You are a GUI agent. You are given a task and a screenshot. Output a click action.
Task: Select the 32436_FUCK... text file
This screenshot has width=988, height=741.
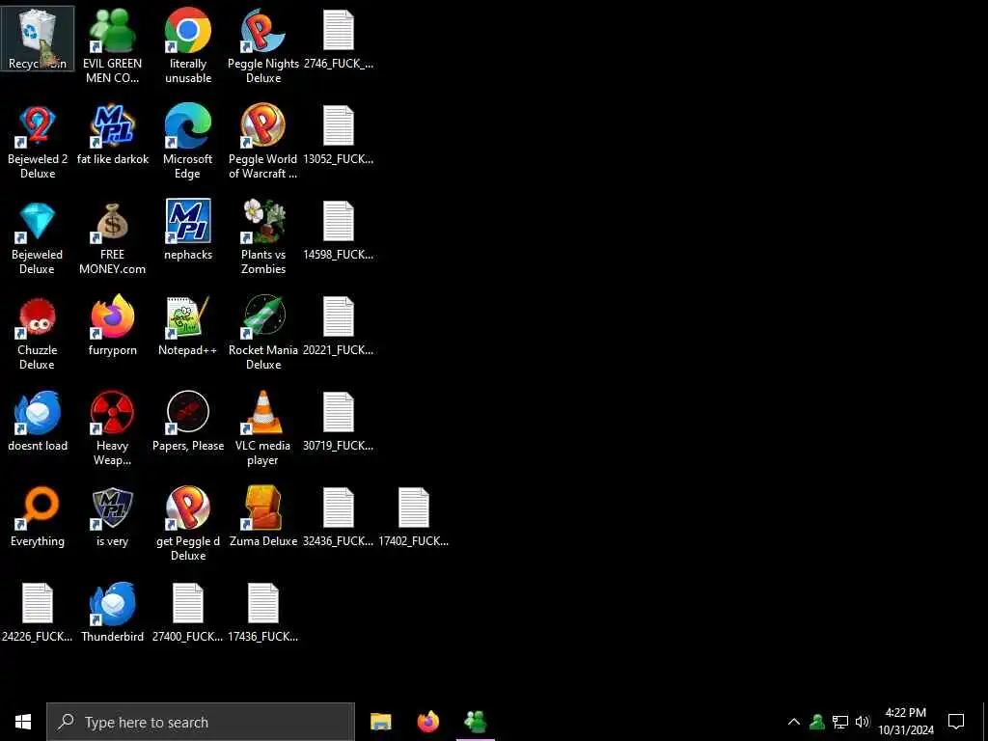(339, 517)
